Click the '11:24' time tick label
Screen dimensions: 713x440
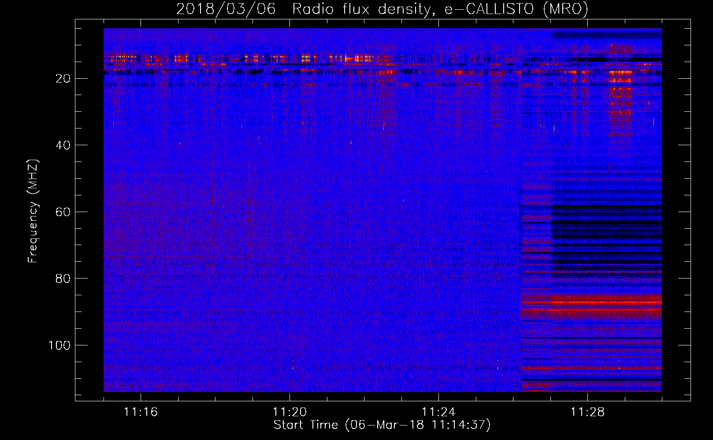click(438, 412)
